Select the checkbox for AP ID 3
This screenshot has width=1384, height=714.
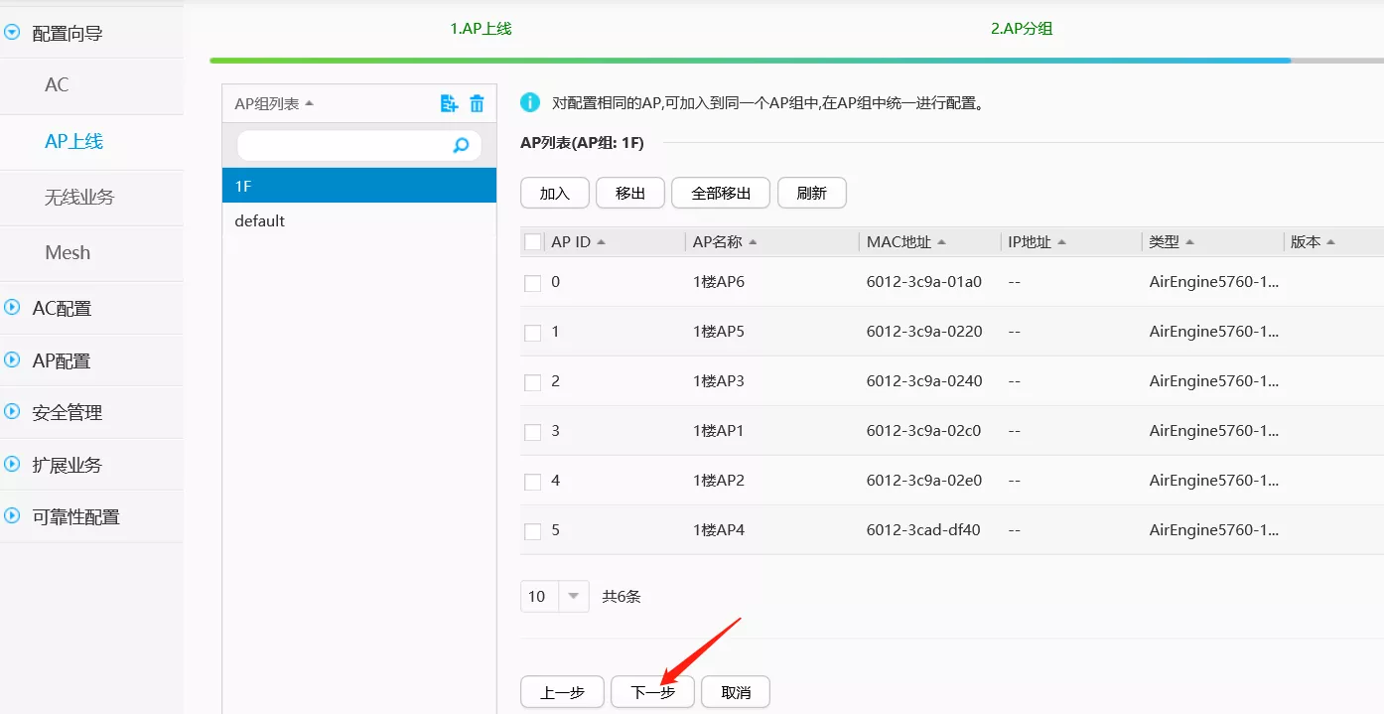pos(533,432)
